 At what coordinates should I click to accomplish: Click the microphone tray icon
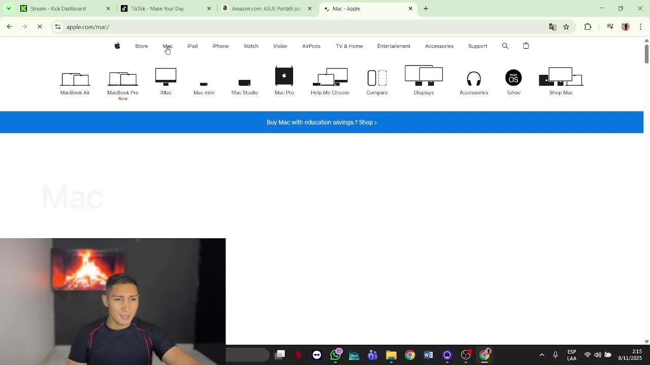click(556, 355)
